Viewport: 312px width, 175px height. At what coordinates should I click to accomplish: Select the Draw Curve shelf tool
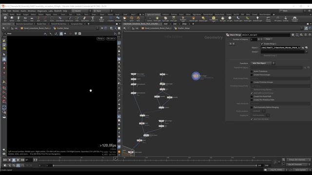click(x=69, y=19)
